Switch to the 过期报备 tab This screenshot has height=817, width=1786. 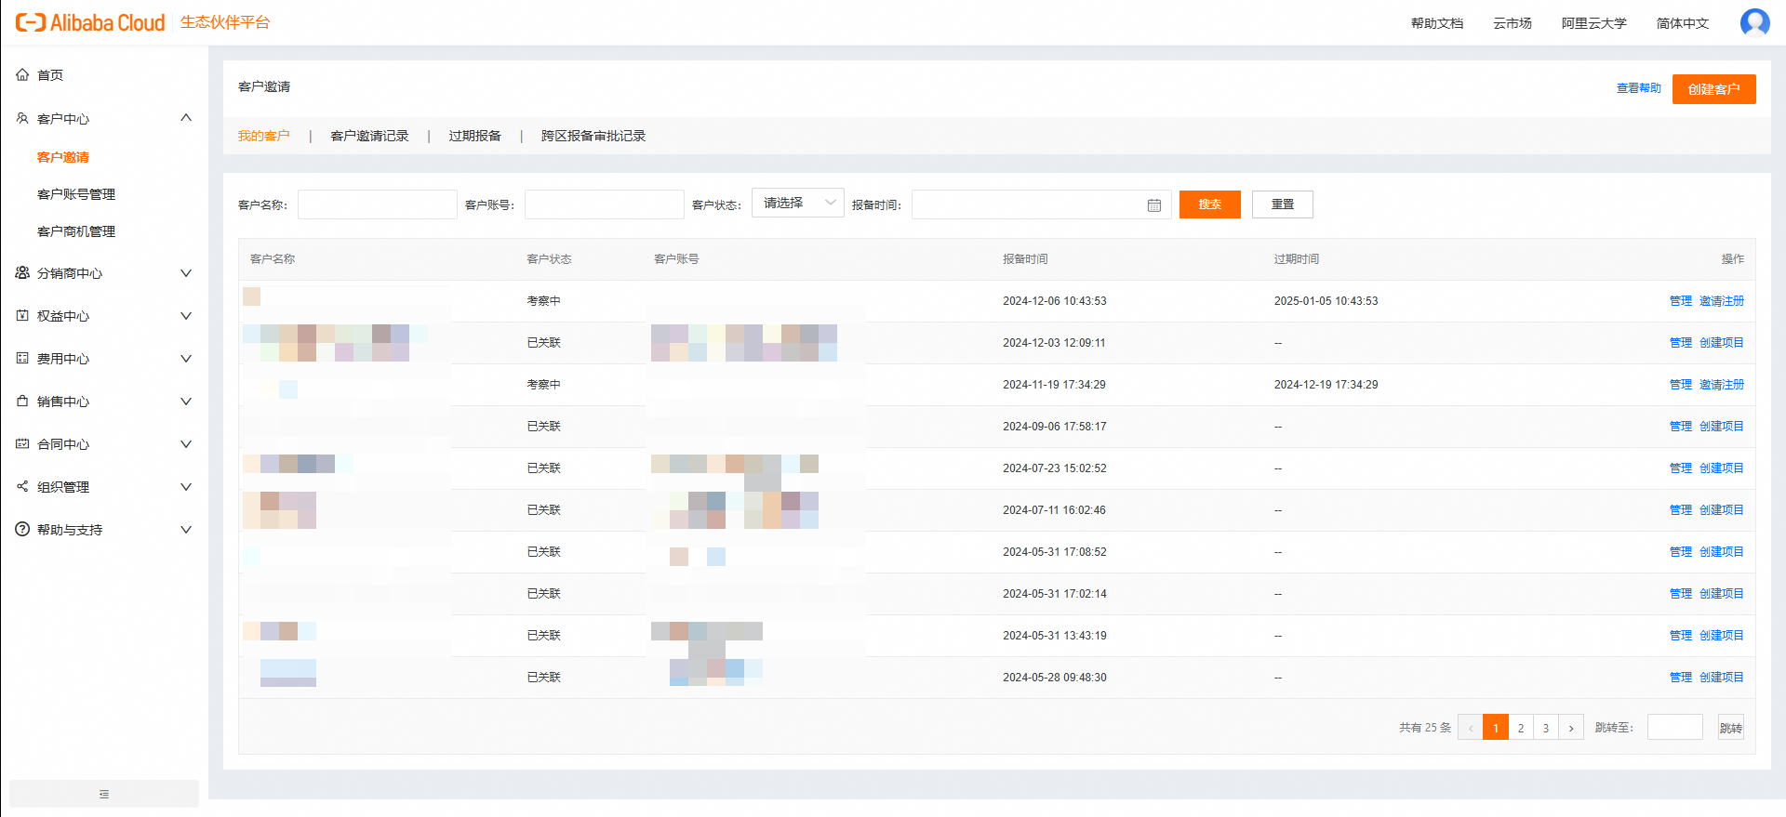(474, 136)
